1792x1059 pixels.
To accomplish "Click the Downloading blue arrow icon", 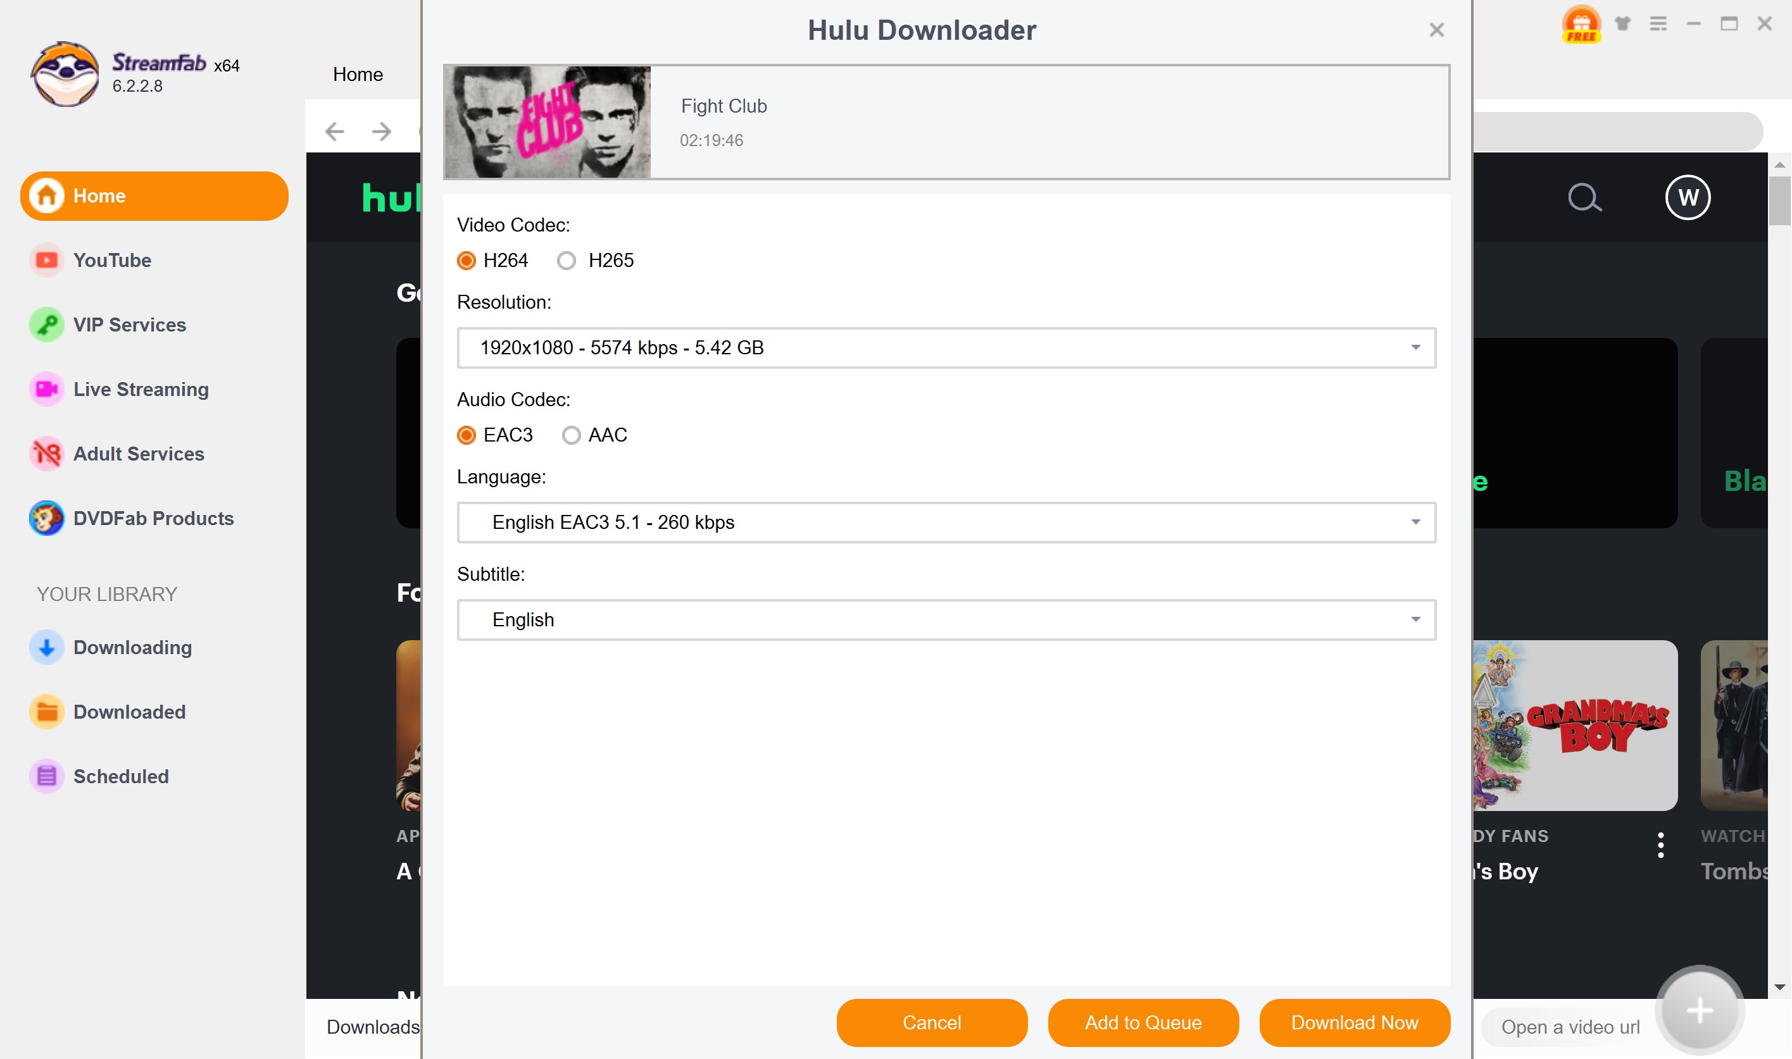I will click(47, 647).
